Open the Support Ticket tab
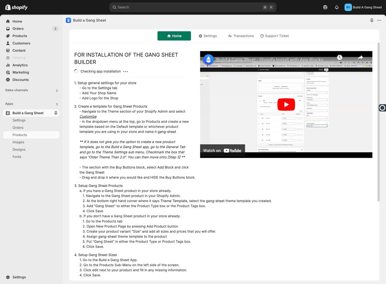 click(x=274, y=36)
